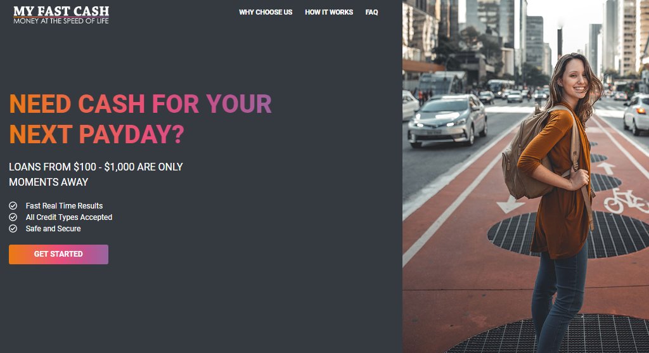Open the FAQ nav link

371,13
